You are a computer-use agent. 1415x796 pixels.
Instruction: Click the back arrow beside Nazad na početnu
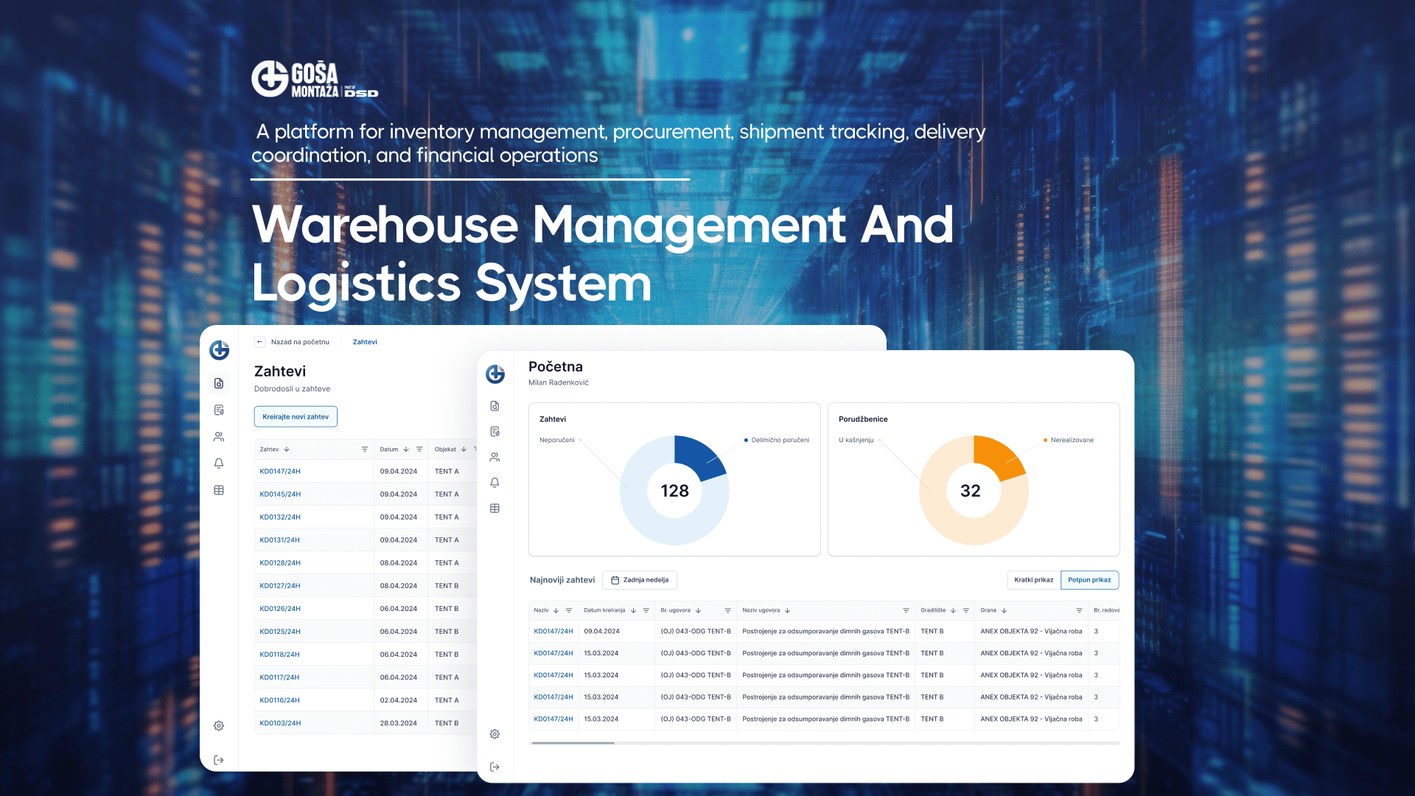point(259,341)
